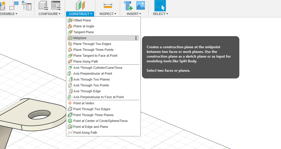
Task: Click the box icon above Configure
Action: pyautogui.click(x=43, y=6)
